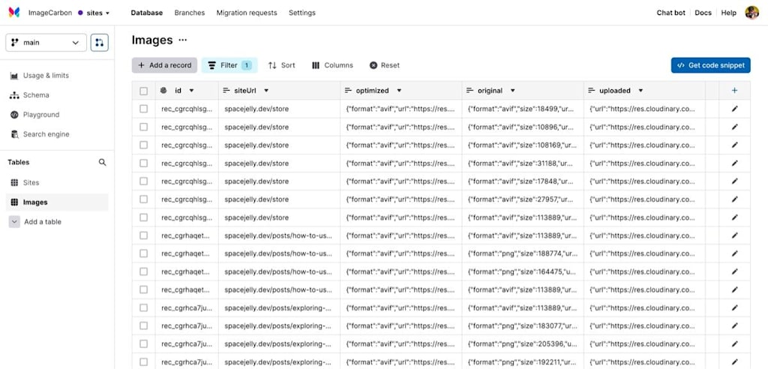
Task: Edit the record with size 10896
Action: pos(734,127)
